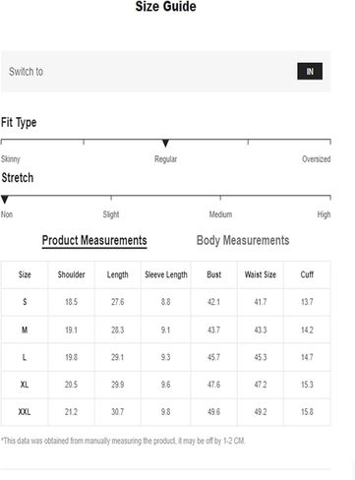
Task: Click the size S row label
Action: [25, 302]
